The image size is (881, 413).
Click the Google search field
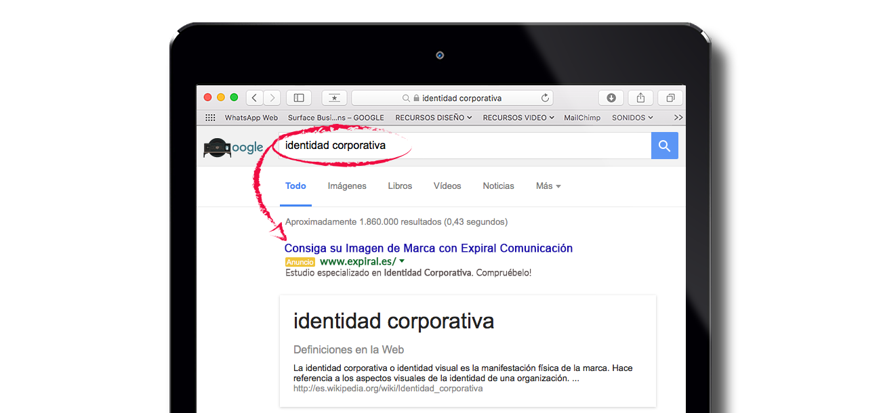tap(465, 146)
